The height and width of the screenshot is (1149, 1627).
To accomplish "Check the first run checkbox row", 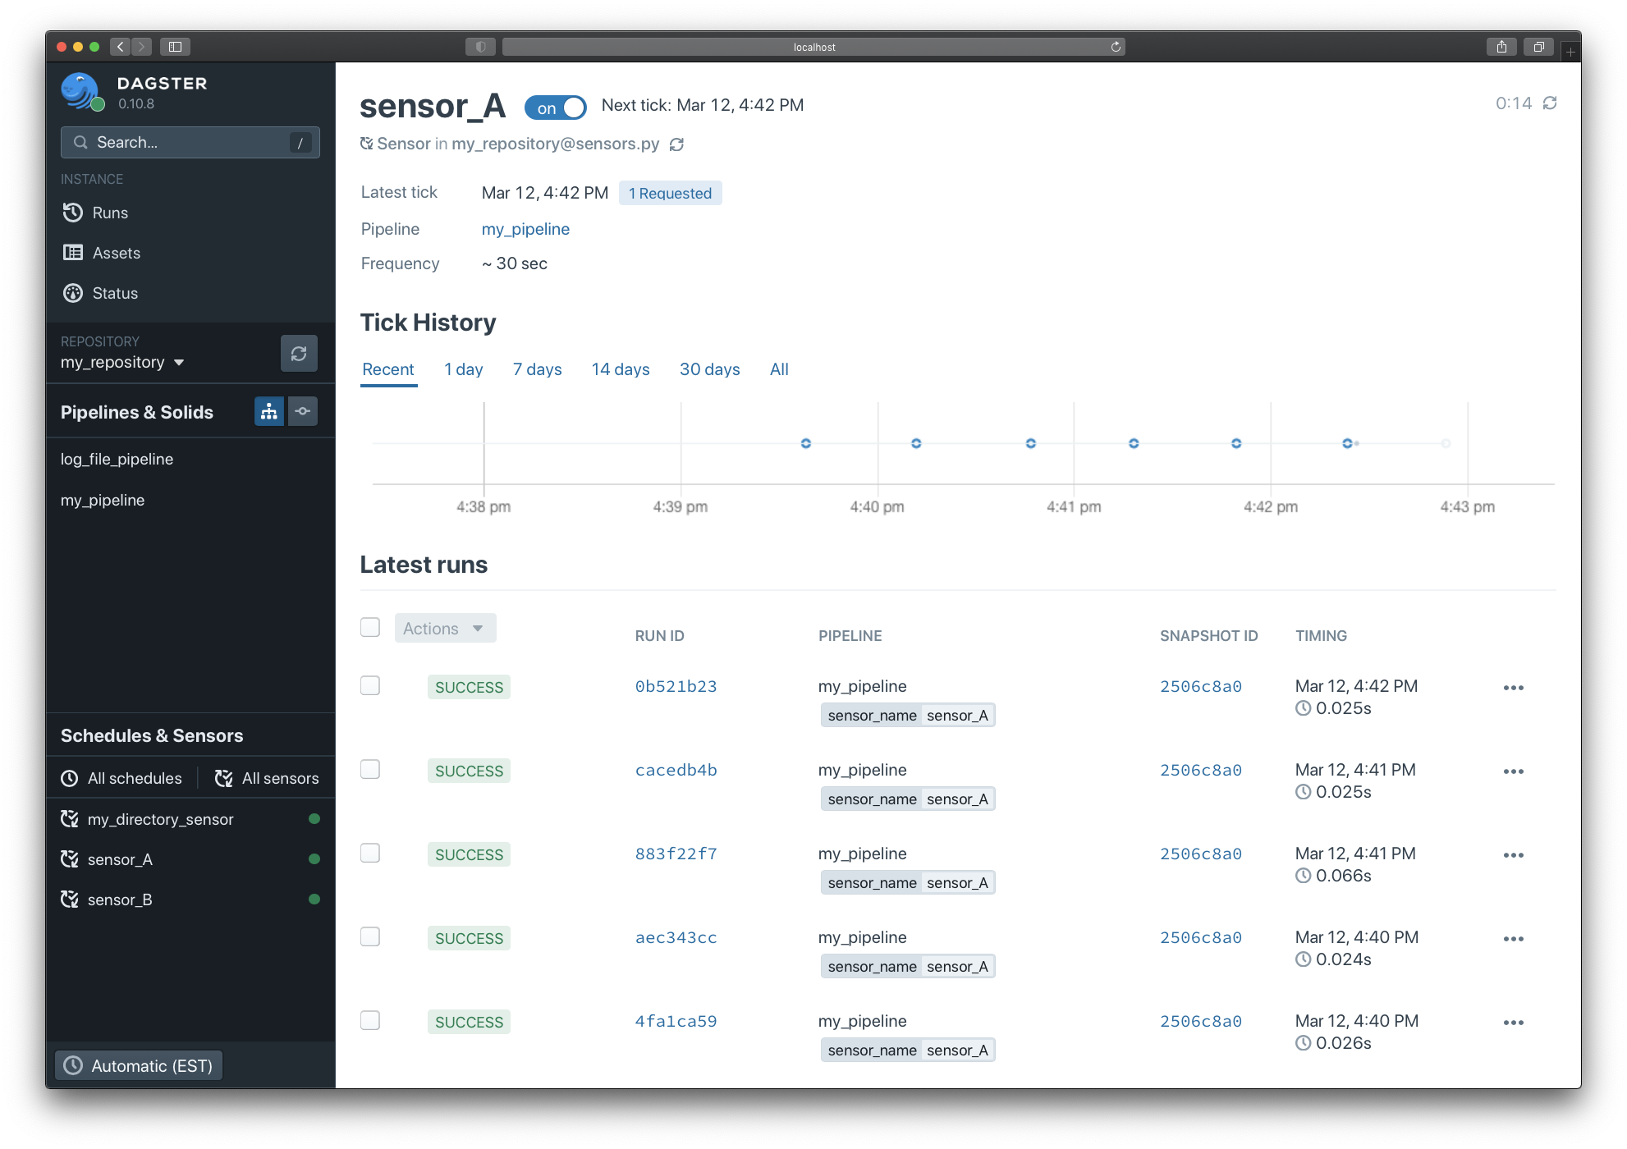I will click(x=371, y=685).
